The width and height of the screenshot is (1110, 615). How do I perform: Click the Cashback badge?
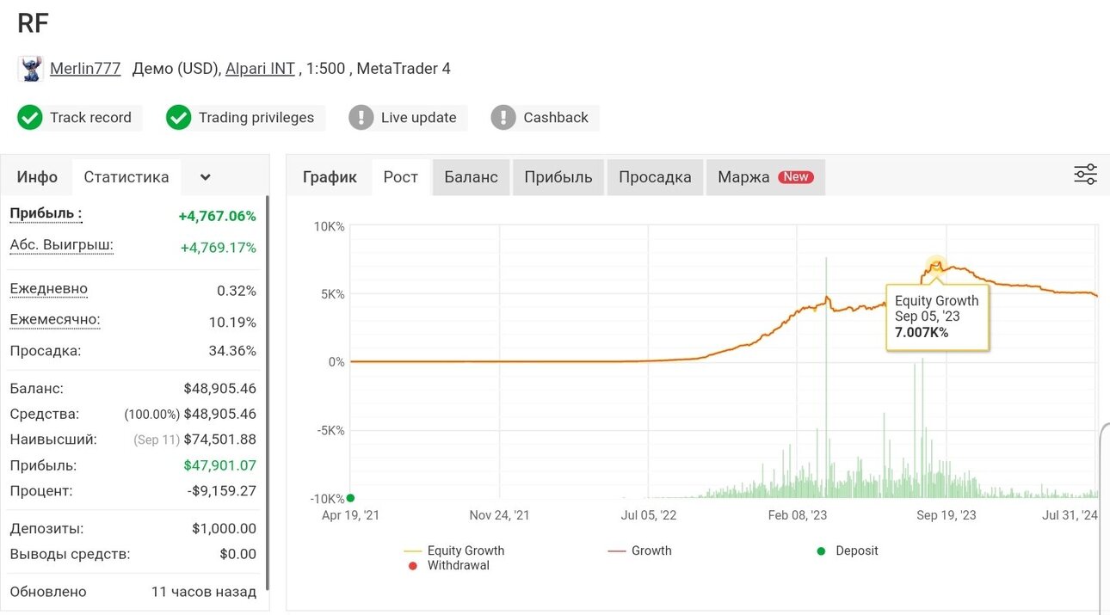coord(543,118)
